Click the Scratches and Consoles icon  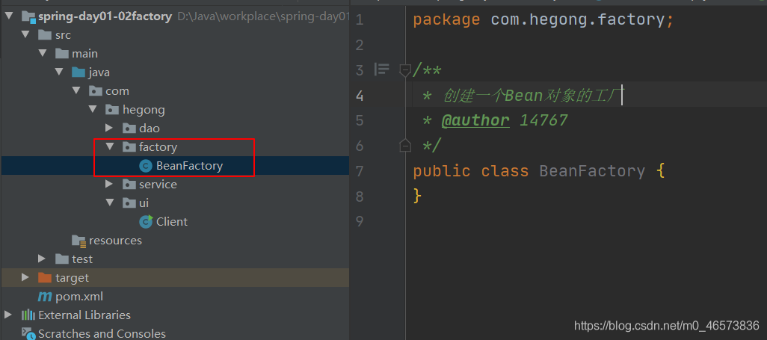tap(28, 334)
